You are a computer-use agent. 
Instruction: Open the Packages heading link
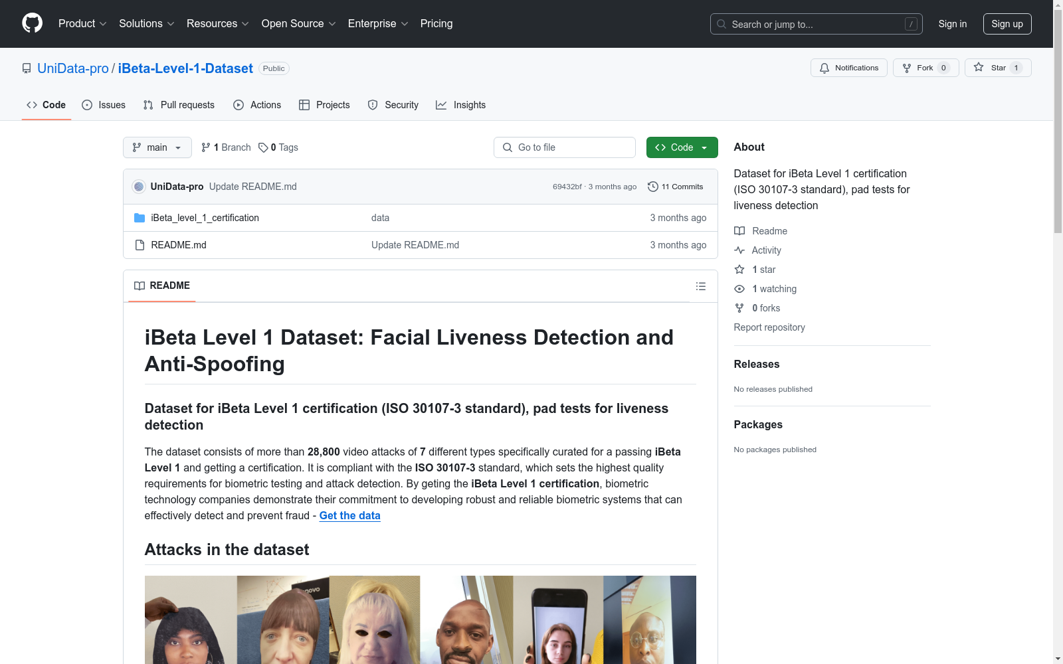758,424
